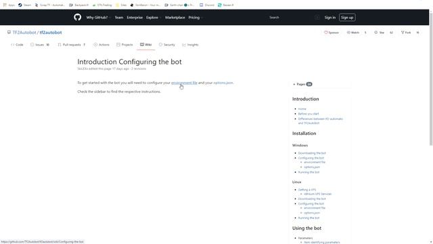Screen dimensions: 433x244
Task: Open the tf2autobot repository name link
Action: 51,33
